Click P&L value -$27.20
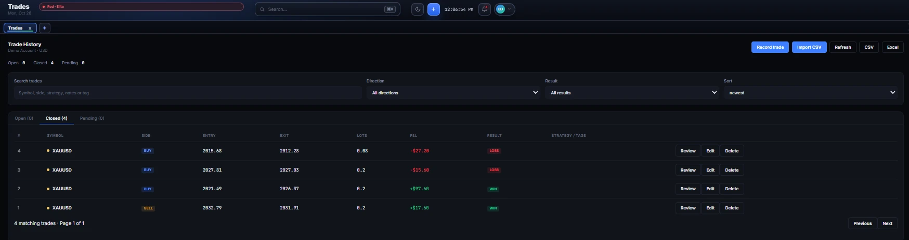The height and width of the screenshot is (240, 909). coord(420,151)
